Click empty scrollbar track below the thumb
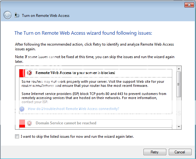196x159 pixels. 179,111
